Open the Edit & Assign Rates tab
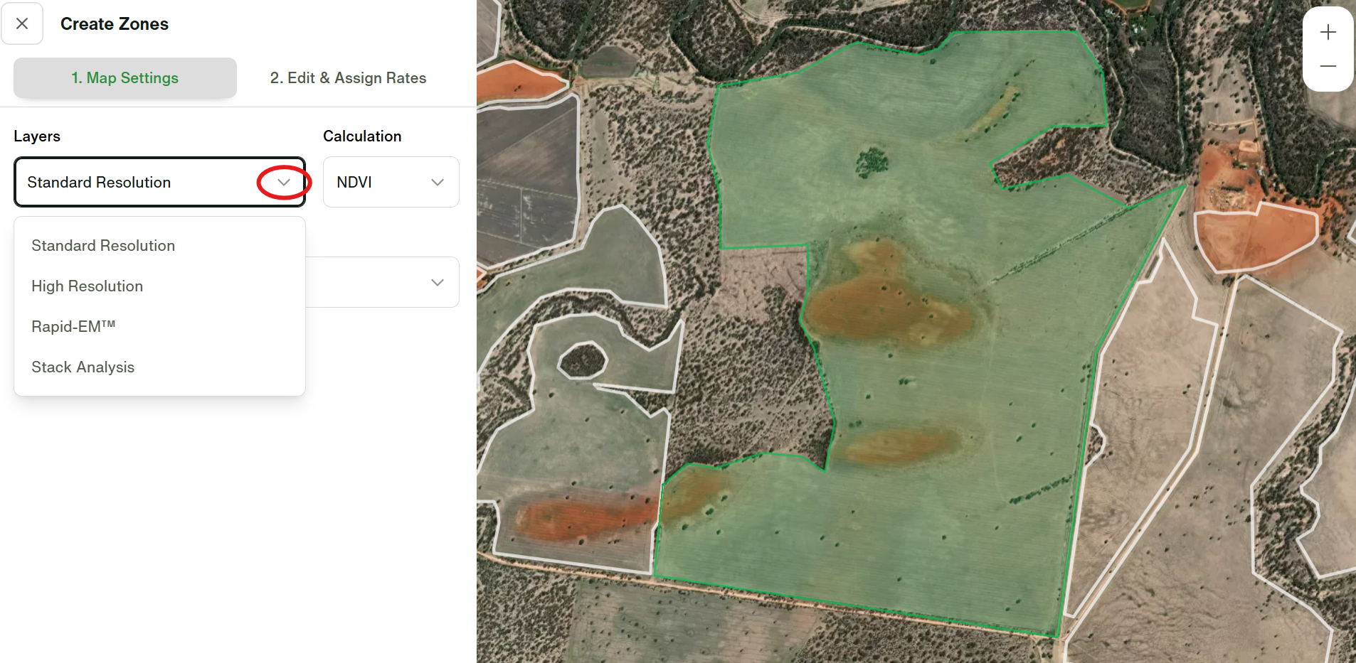Screen dimensions: 1356x663 coord(348,78)
